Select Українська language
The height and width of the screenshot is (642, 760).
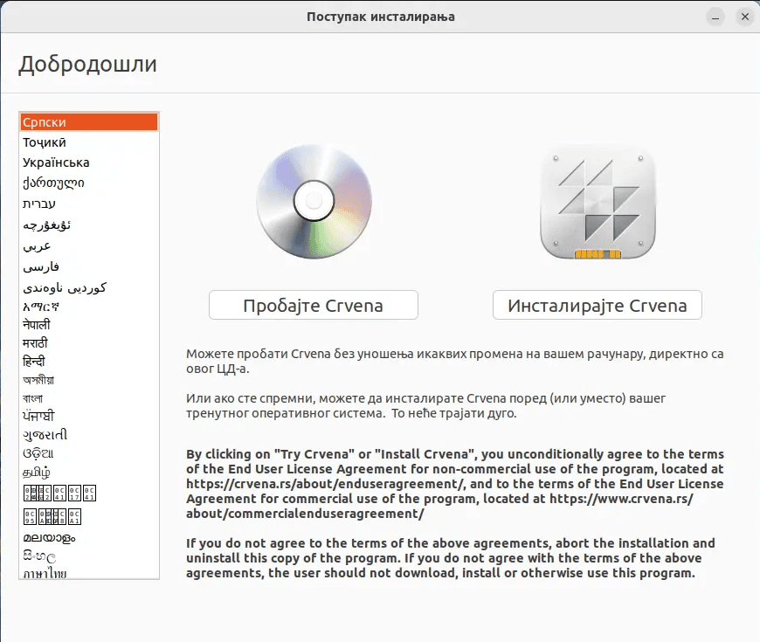click(89, 162)
